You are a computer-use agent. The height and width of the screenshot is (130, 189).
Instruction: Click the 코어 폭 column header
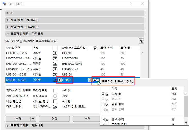130,48
